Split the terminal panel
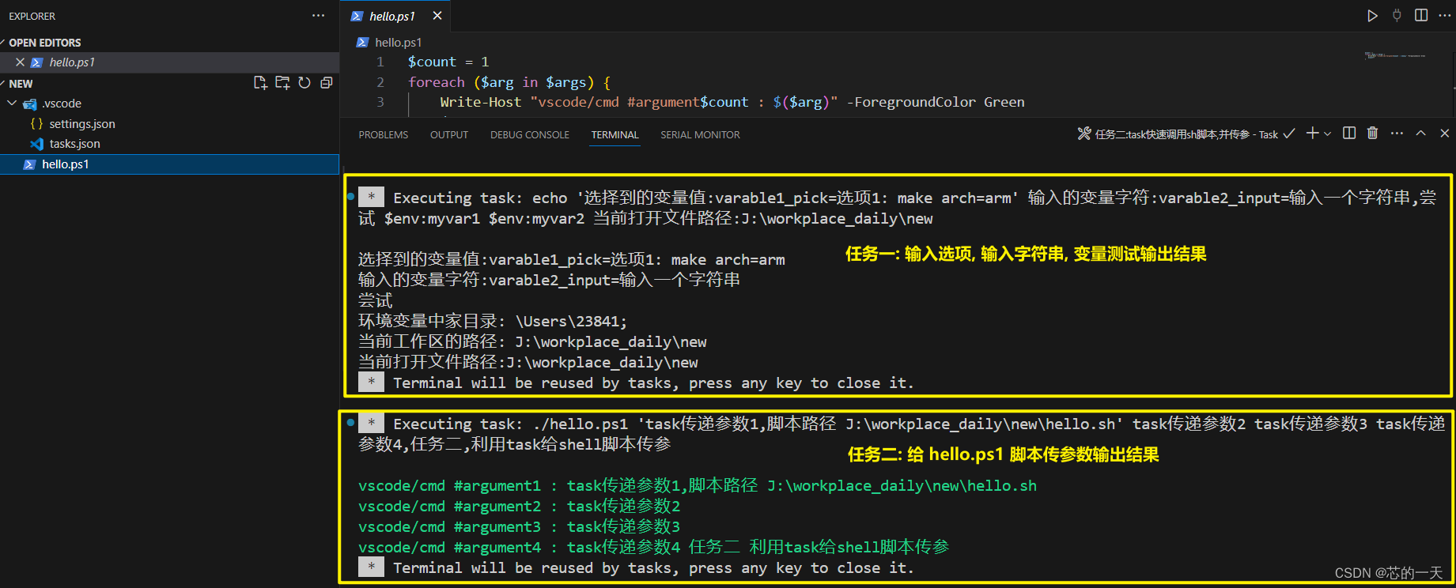Screen dimensions: 1456x588 (x=1349, y=134)
